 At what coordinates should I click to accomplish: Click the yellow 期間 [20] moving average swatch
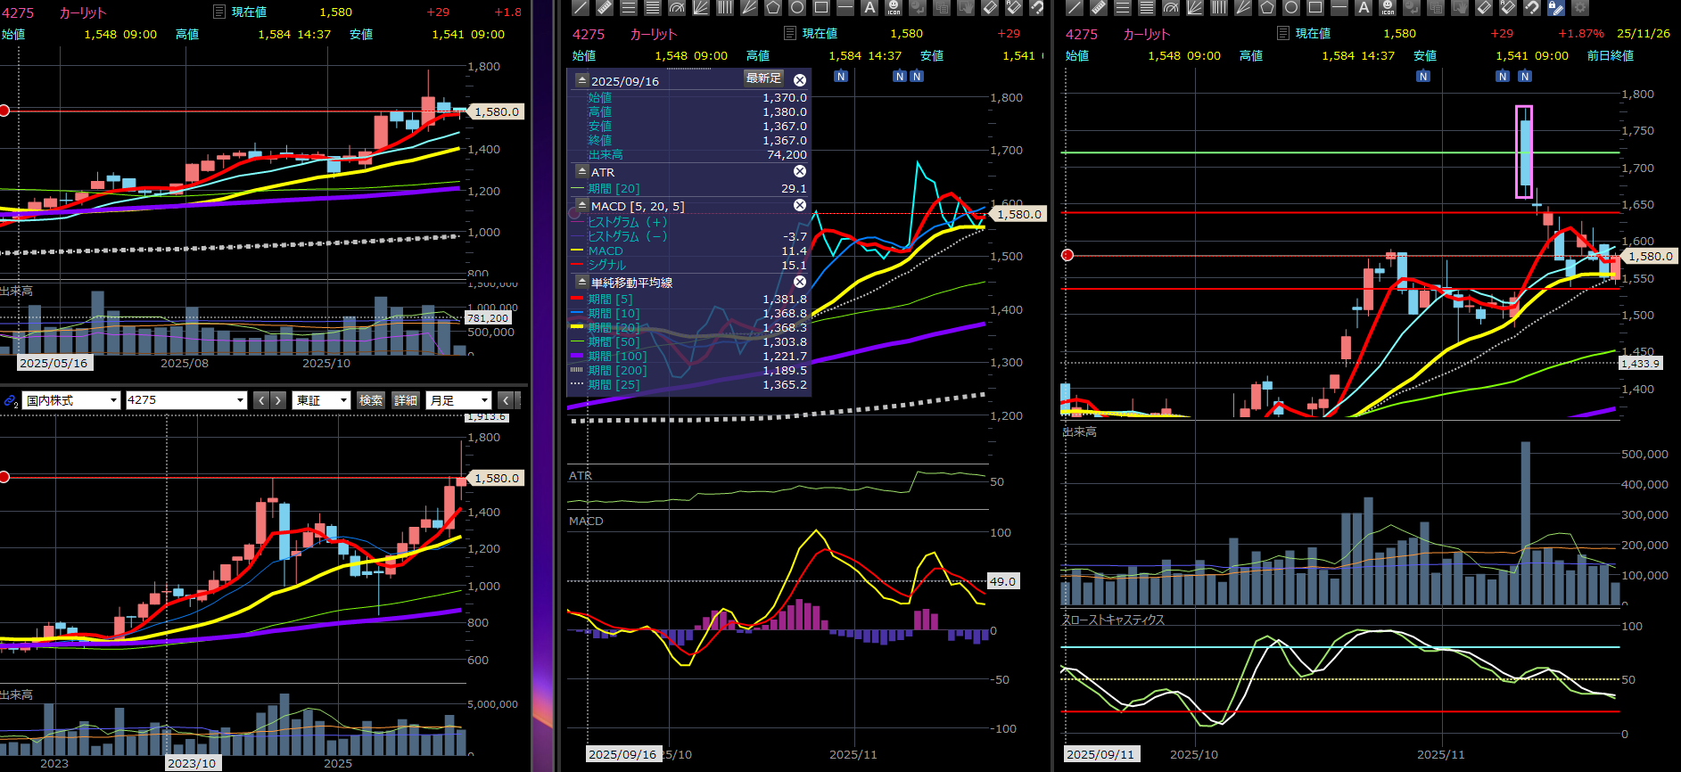tap(577, 327)
